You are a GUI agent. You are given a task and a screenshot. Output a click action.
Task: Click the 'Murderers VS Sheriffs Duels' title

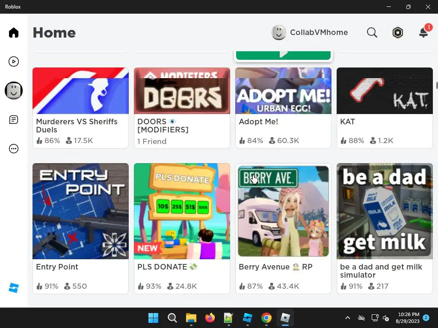point(77,126)
